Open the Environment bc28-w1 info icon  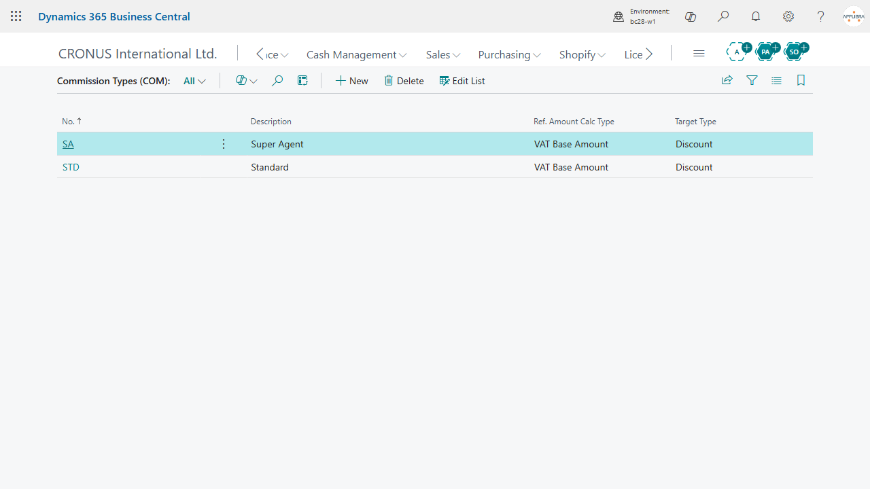619,17
